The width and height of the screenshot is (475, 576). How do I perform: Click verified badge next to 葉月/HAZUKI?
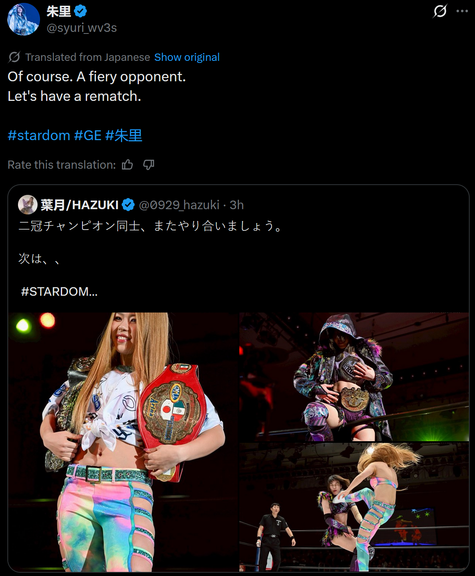(x=128, y=205)
